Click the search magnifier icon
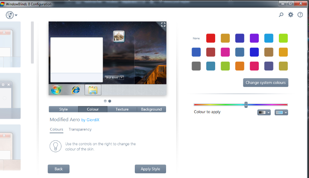The height and width of the screenshot is (178, 309). point(281,15)
